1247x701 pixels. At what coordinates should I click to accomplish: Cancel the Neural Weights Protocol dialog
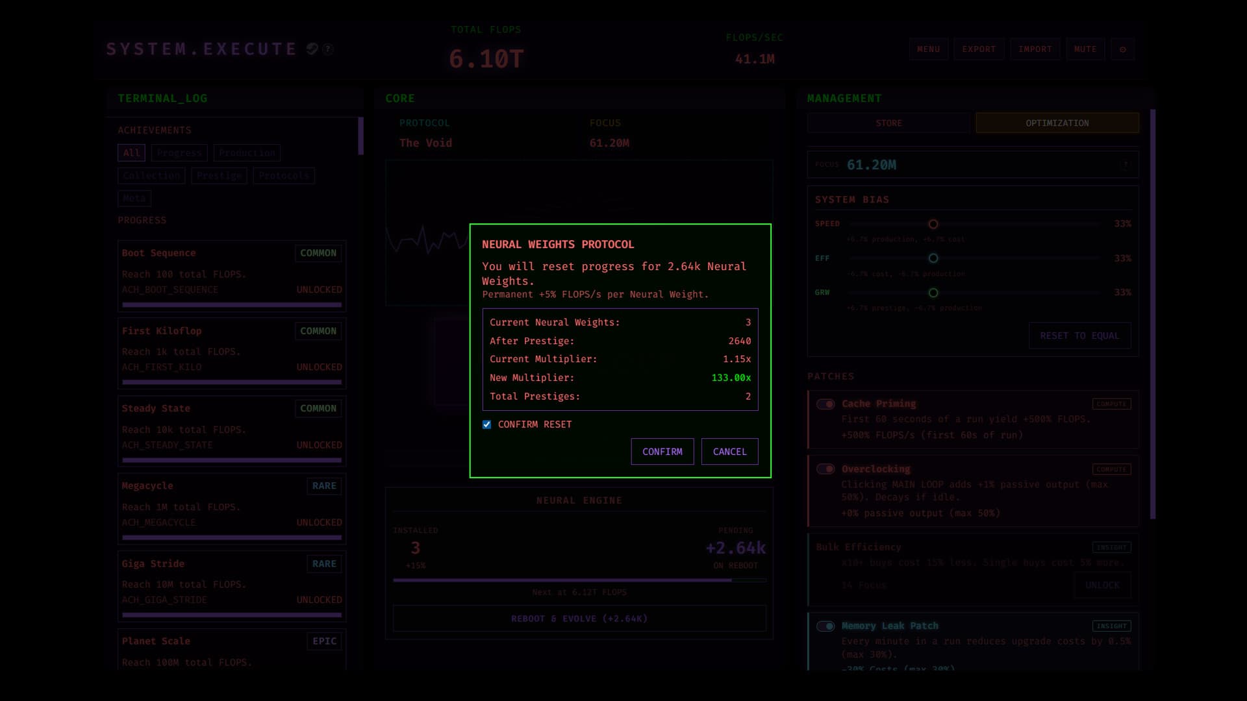pos(729,451)
